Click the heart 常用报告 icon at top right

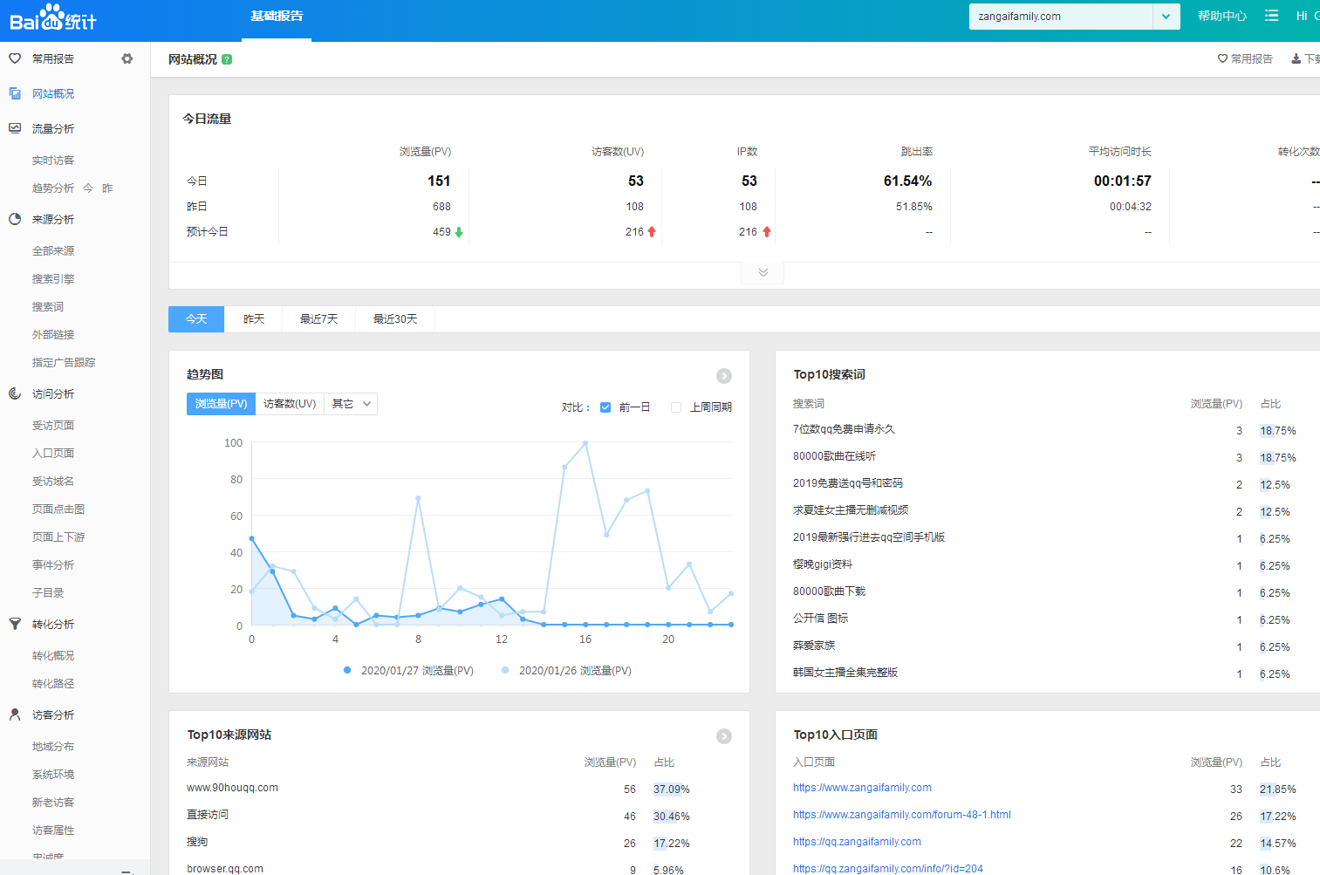click(x=1222, y=59)
